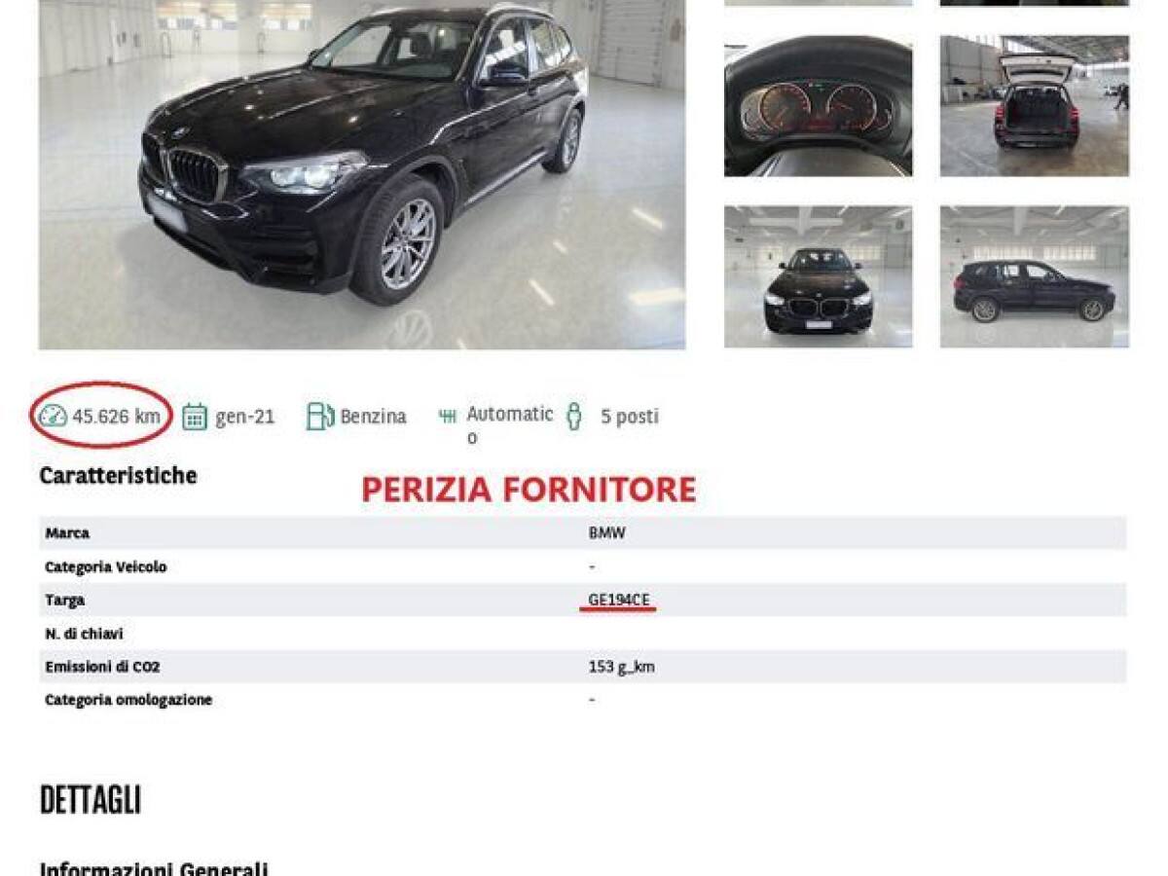Click the seat icon next to 5 posti

click(574, 417)
